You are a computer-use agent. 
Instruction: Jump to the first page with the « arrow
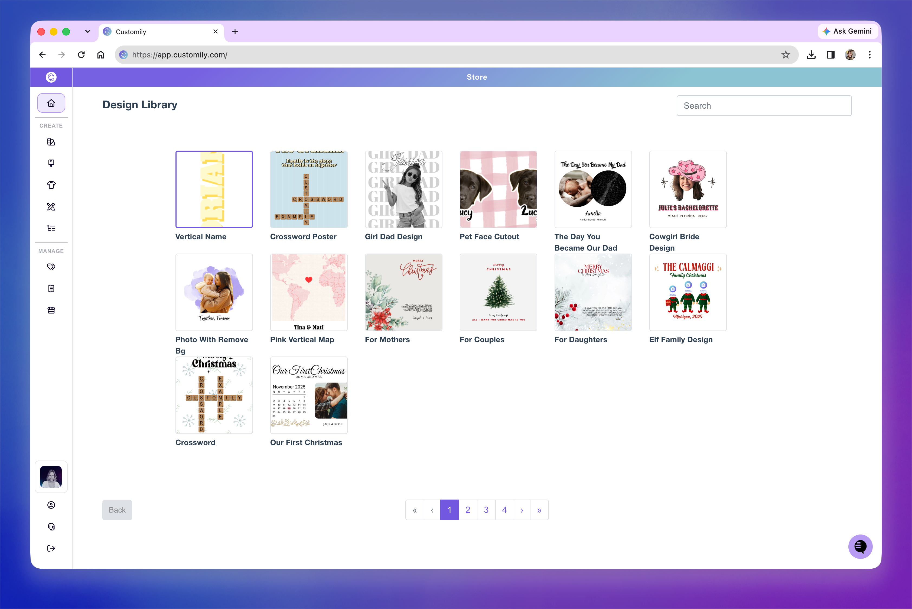click(415, 510)
